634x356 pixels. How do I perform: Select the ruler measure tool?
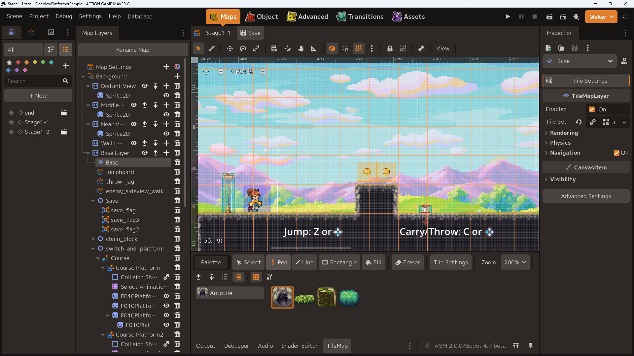[x=314, y=48]
